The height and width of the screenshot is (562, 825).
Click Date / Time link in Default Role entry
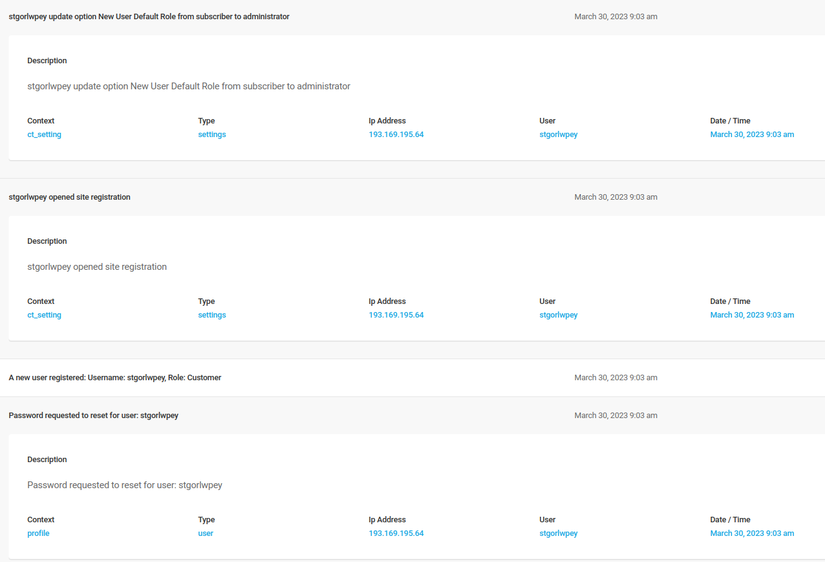pos(752,135)
